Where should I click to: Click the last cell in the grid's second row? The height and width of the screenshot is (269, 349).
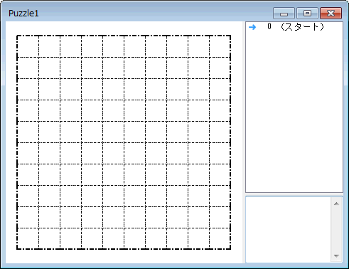coord(220,68)
